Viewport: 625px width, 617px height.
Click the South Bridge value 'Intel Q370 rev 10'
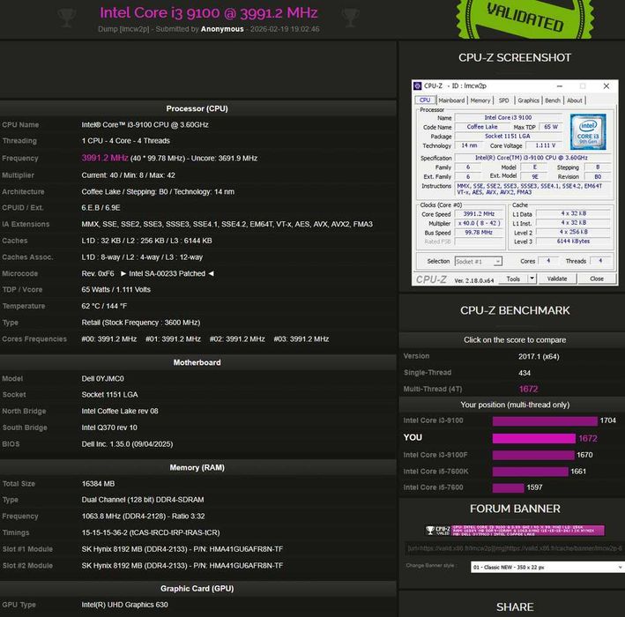click(x=109, y=427)
